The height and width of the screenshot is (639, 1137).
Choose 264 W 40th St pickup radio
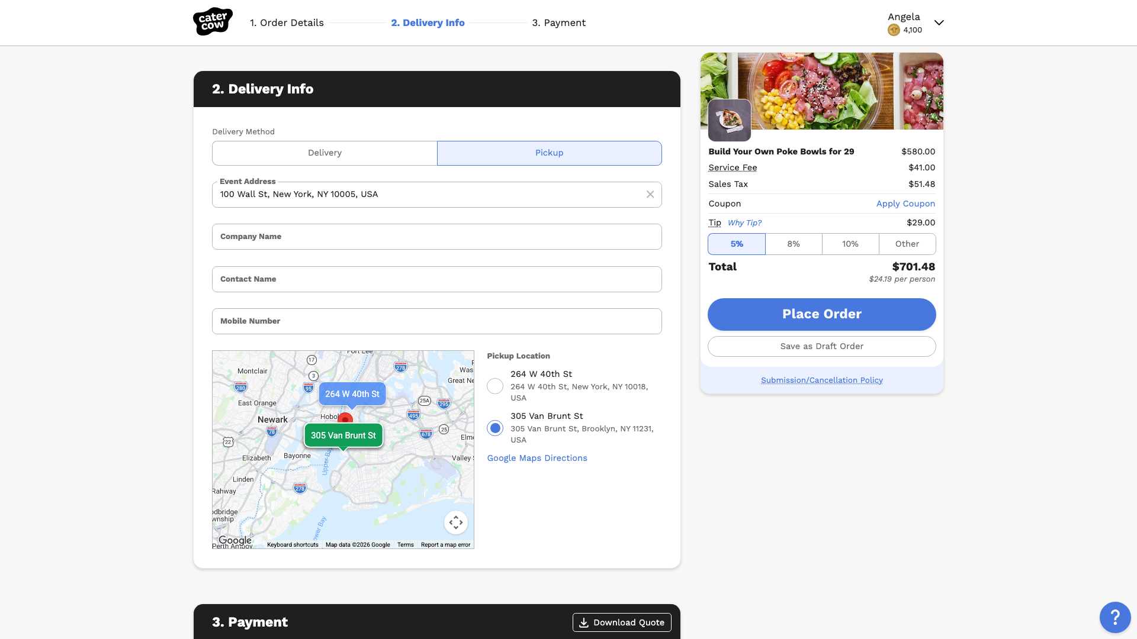[x=495, y=386]
